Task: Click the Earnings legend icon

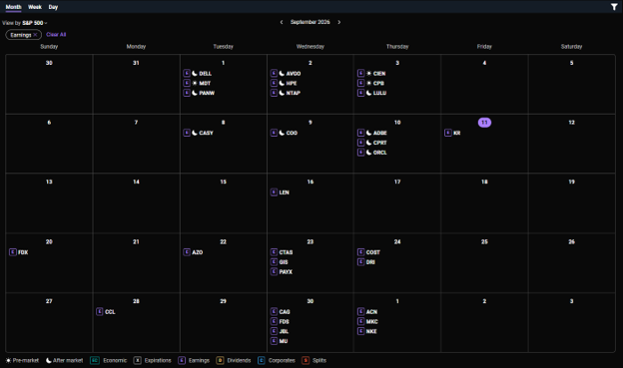Action: coord(182,360)
